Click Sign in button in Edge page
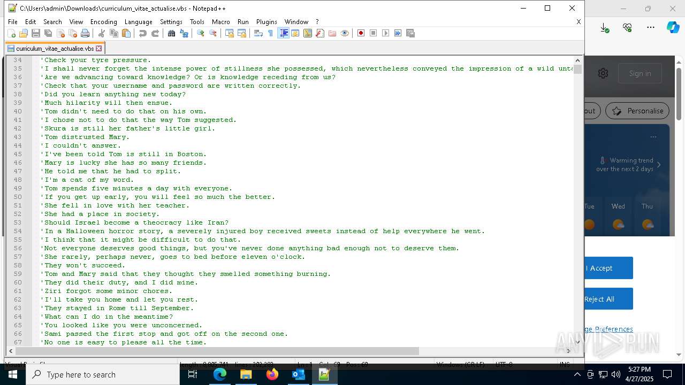This screenshot has height=385, width=685. 640,73
